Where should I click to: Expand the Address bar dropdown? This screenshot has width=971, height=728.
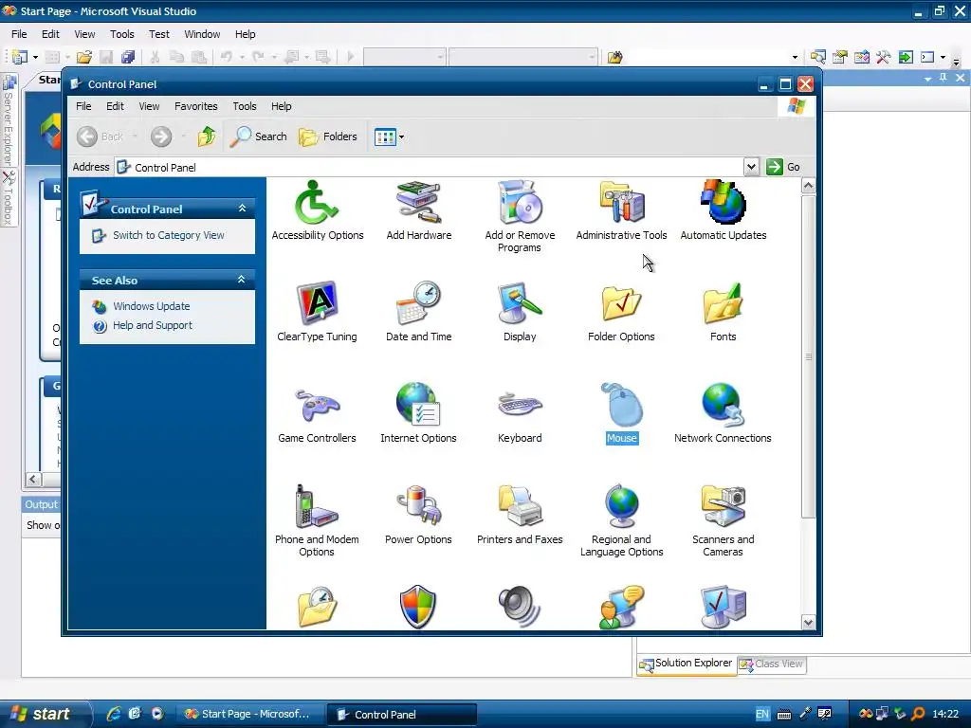pos(751,167)
